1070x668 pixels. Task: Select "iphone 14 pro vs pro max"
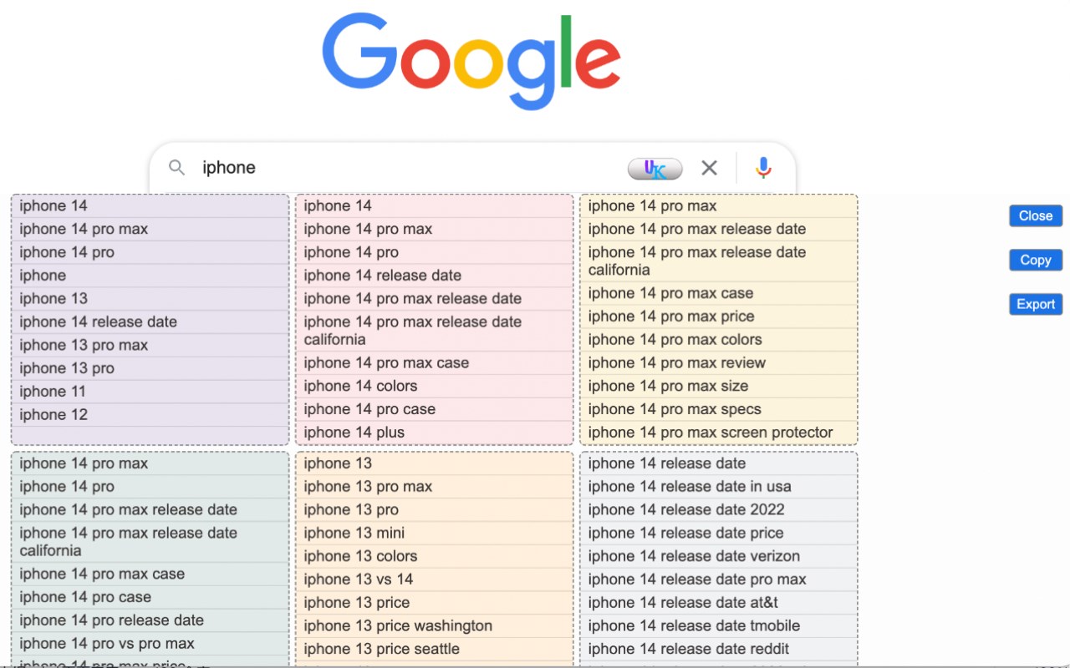(x=107, y=644)
